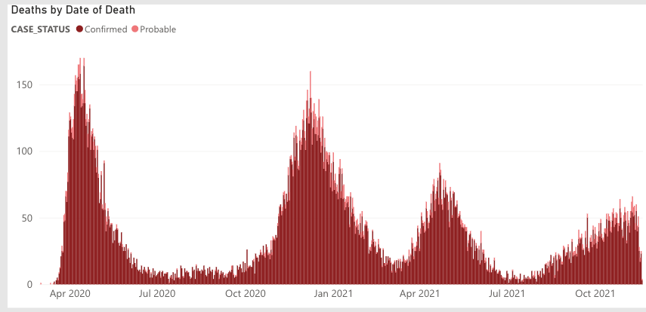Click the Jan 2021 x-axis label
The height and width of the screenshot is (312, 646).
click(332, 293)
